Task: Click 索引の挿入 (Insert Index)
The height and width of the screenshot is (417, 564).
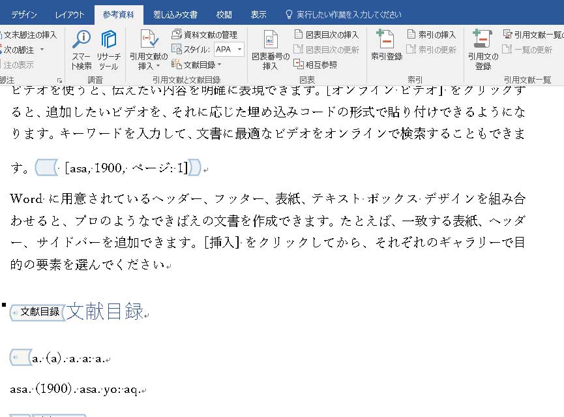Action: coord(431,35)
